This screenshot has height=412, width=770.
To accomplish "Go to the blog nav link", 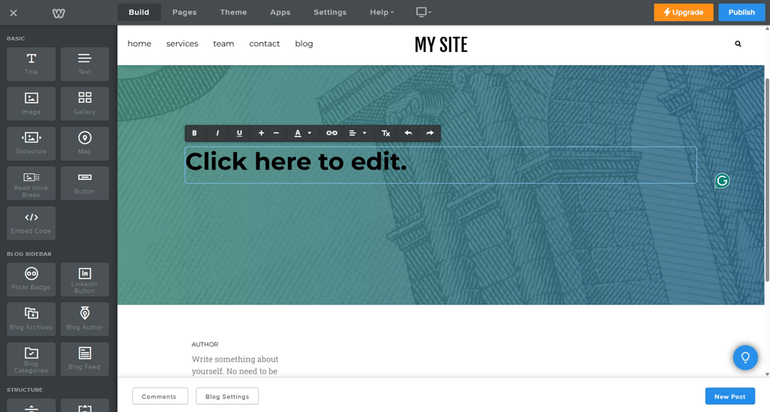I will pyautogui.click(x=304, y=44).
